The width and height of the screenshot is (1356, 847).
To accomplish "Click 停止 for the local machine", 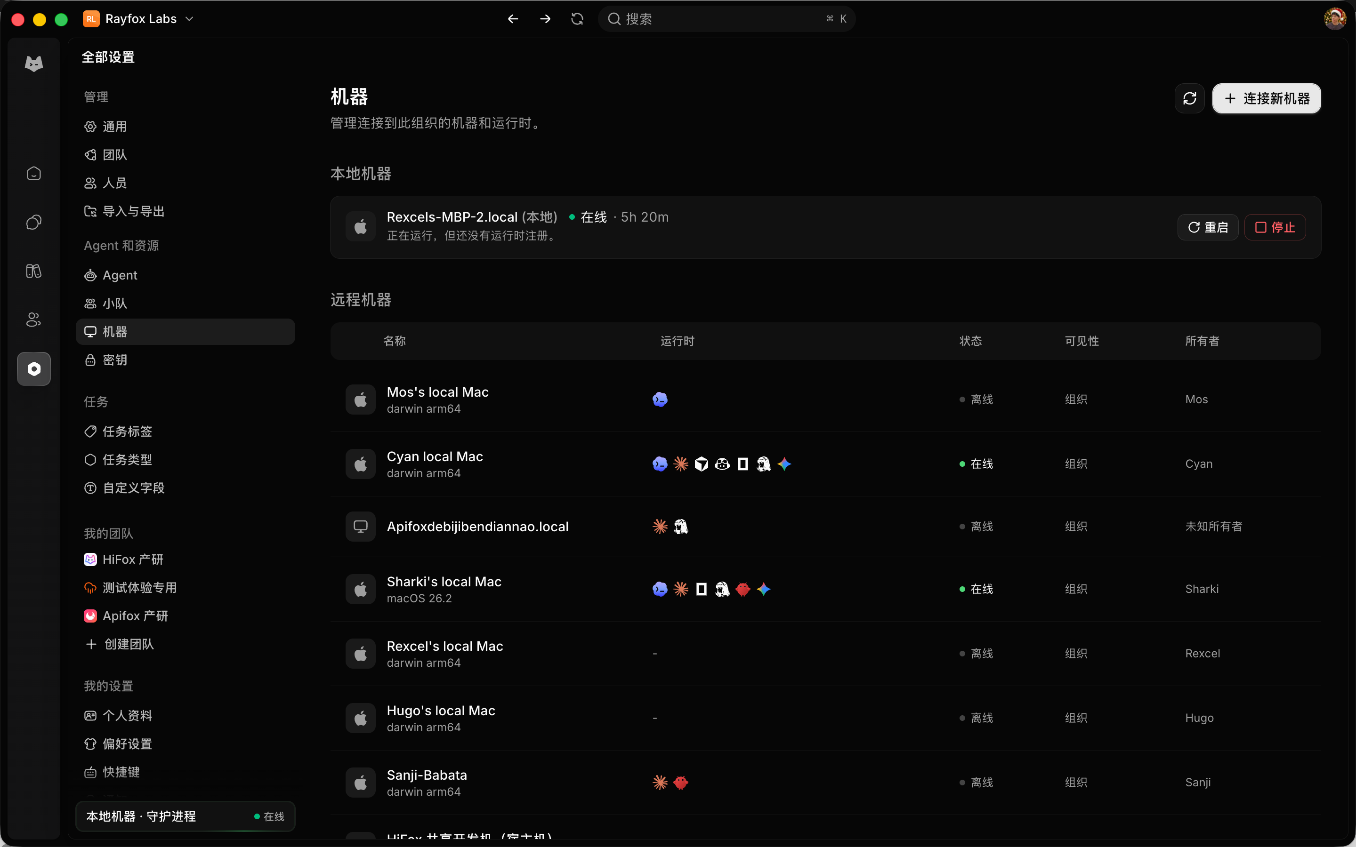I will click(x=1275, y=227).
